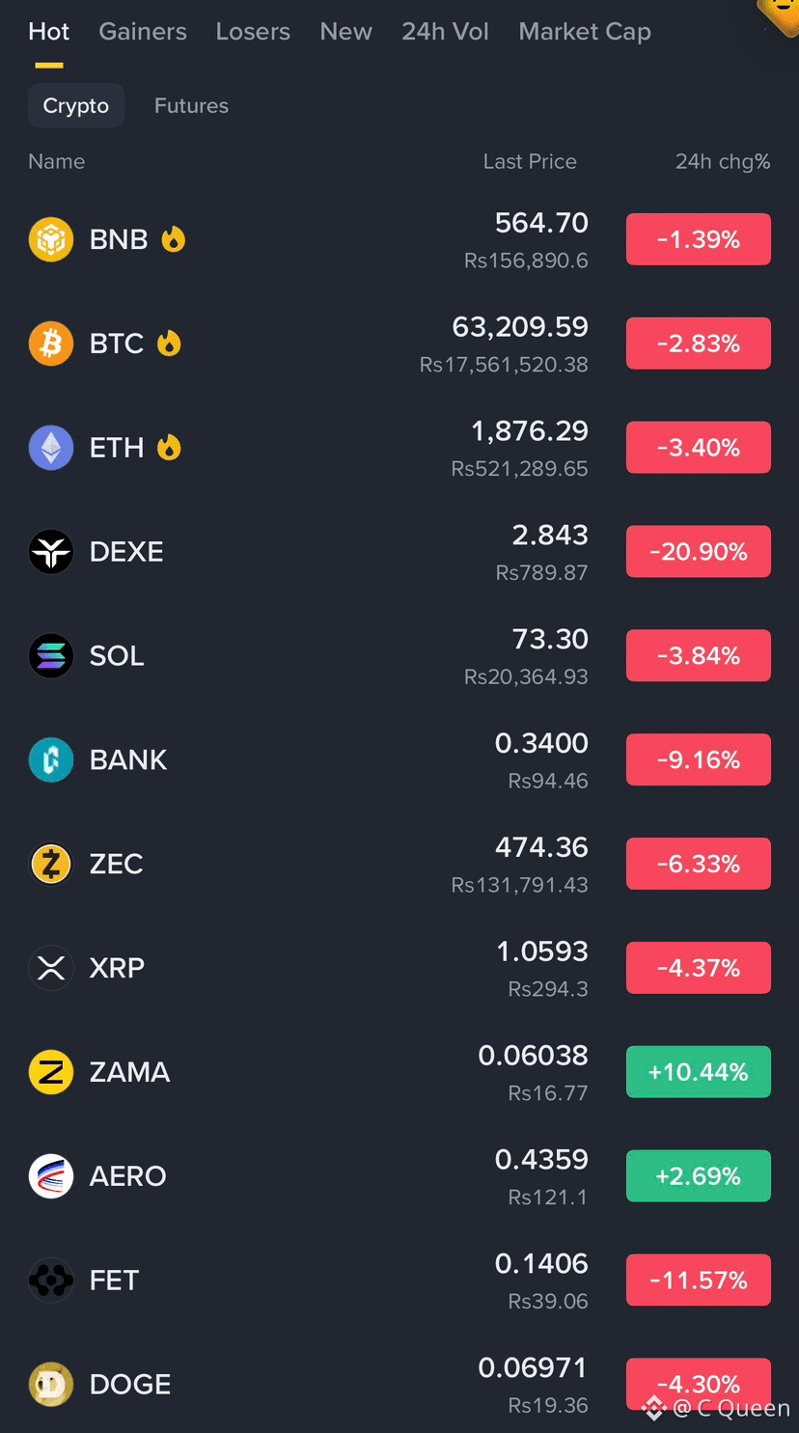Tap the Zcash ZEC logo icon
799x1433 pixels.
pos(51,864)
